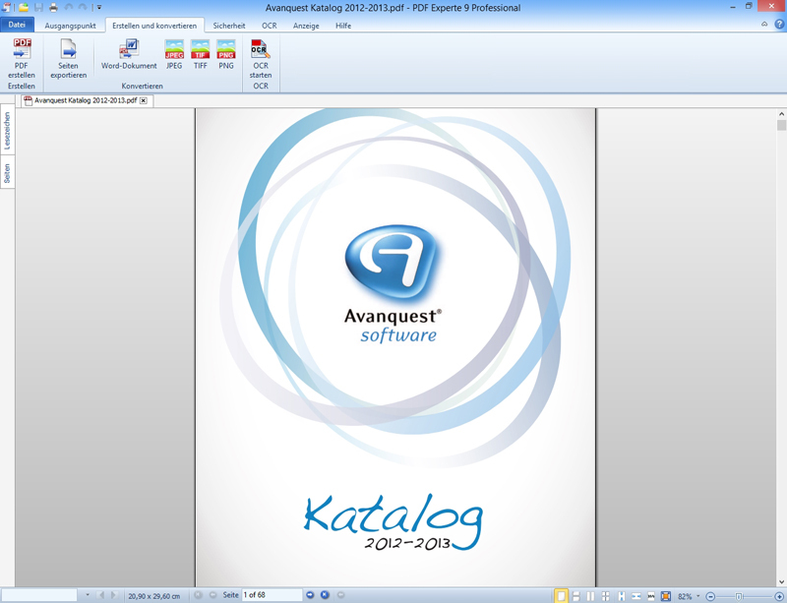
Task: Convert the PDF to TIFF
Action: (x=201, y=54)
